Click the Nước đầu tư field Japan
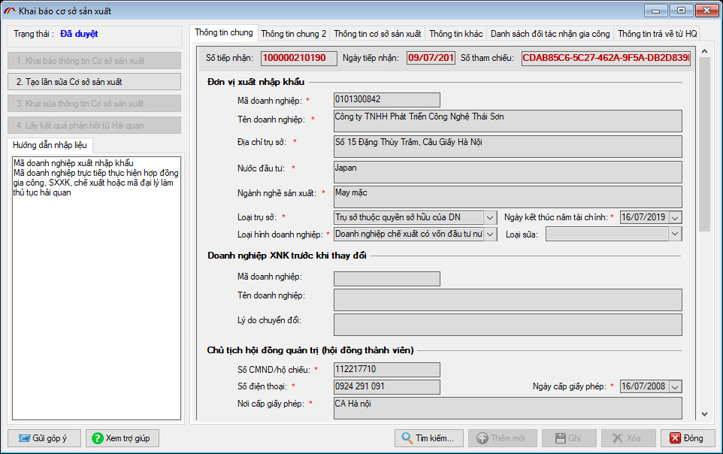The image size is (723, 454). tap(507, 171)
